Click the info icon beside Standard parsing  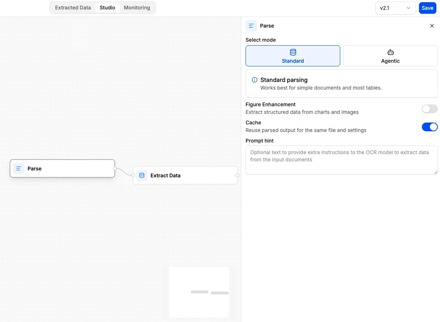click(255, 80)
